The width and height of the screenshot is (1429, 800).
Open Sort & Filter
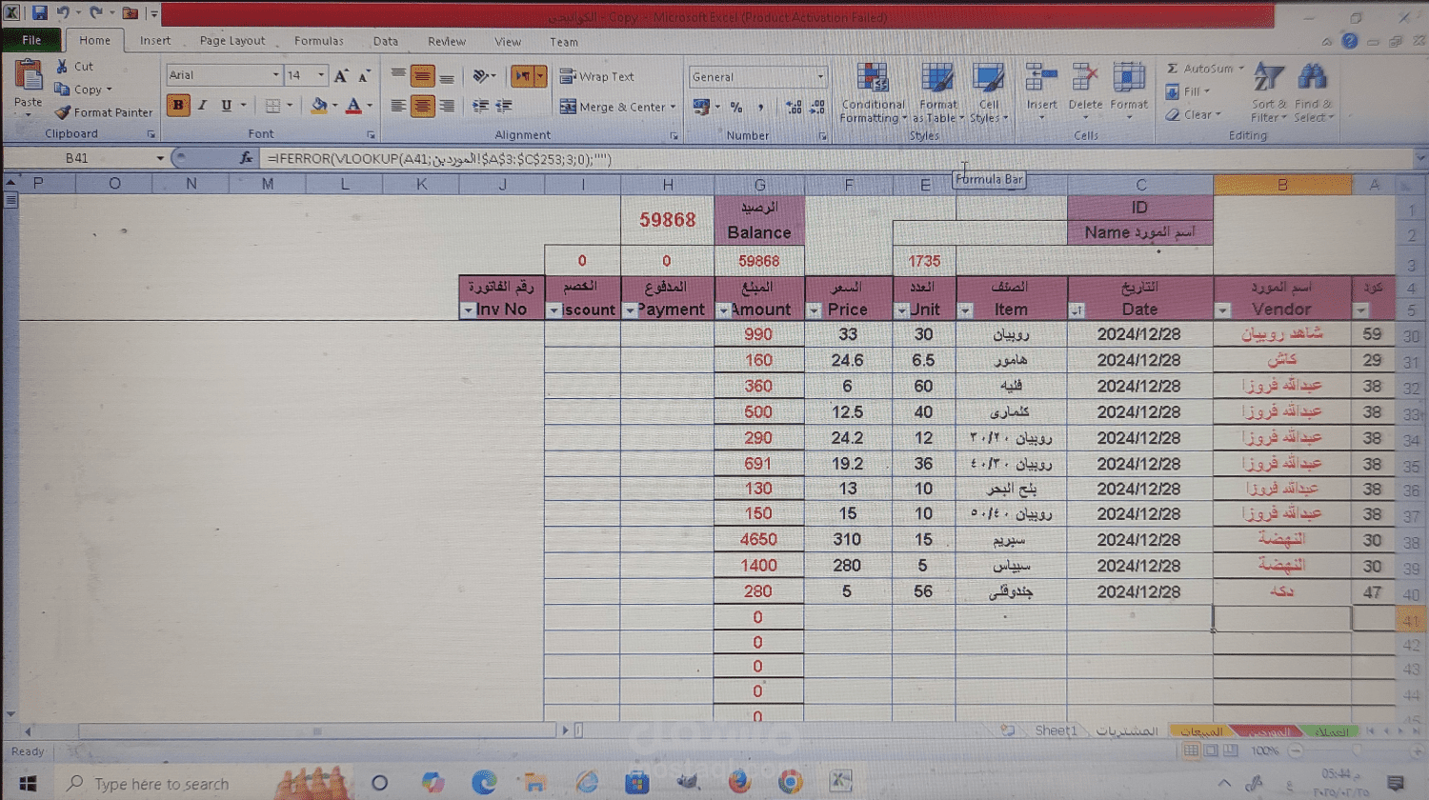1269,92
